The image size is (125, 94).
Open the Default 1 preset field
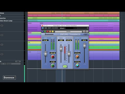click(66, 28)
